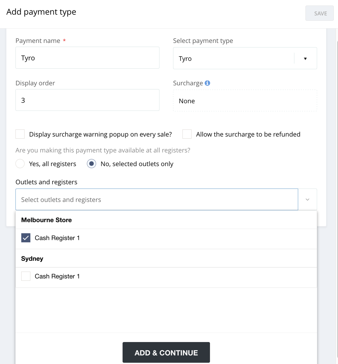Check Cash Register 1 under Sydney
Image resolution: width=338 pixels, height=364 pixels.
coord(26,276)
